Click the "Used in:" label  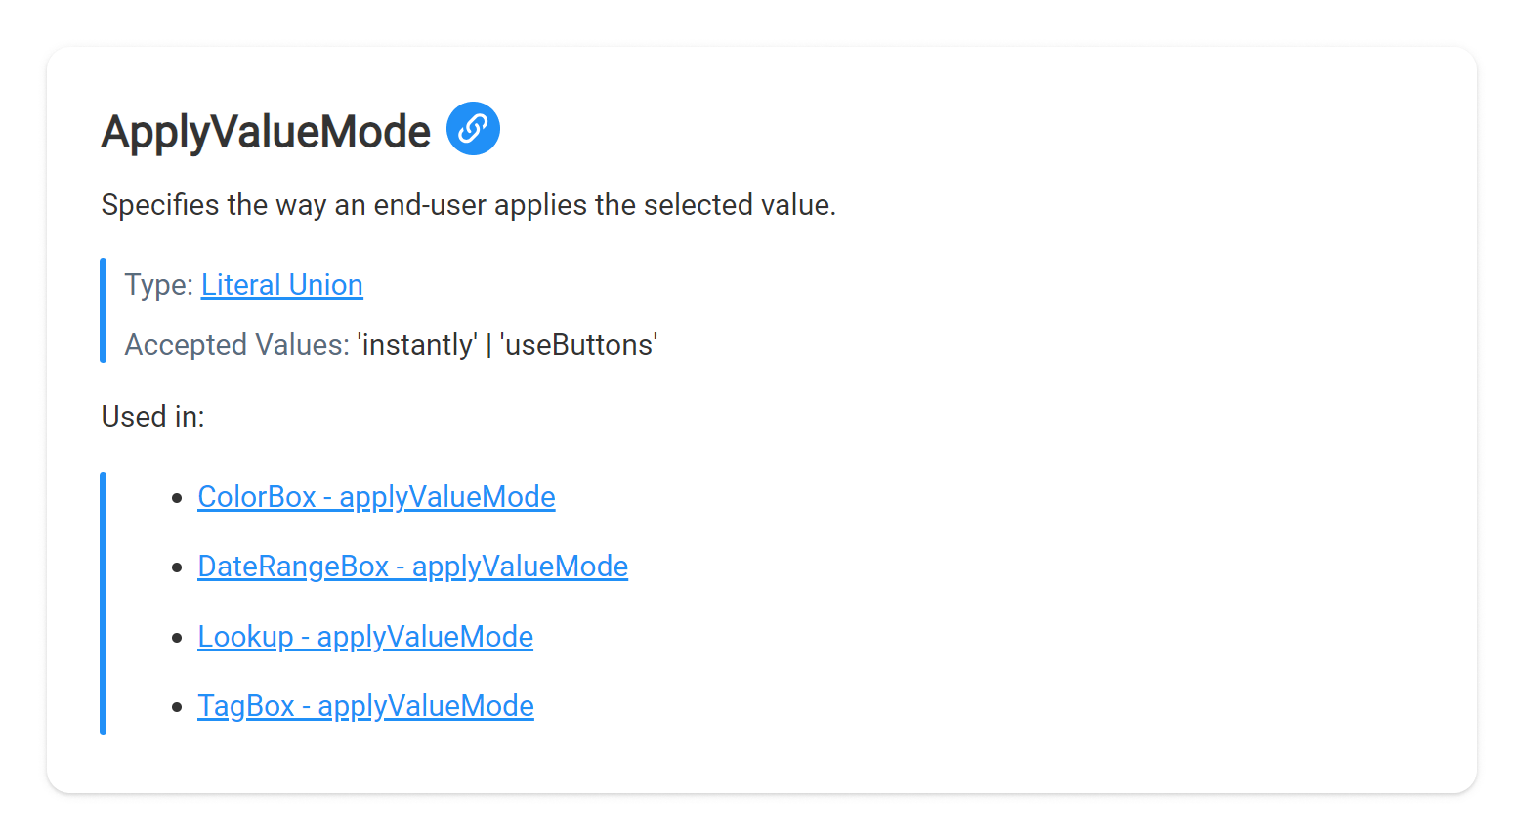(152, 417)
